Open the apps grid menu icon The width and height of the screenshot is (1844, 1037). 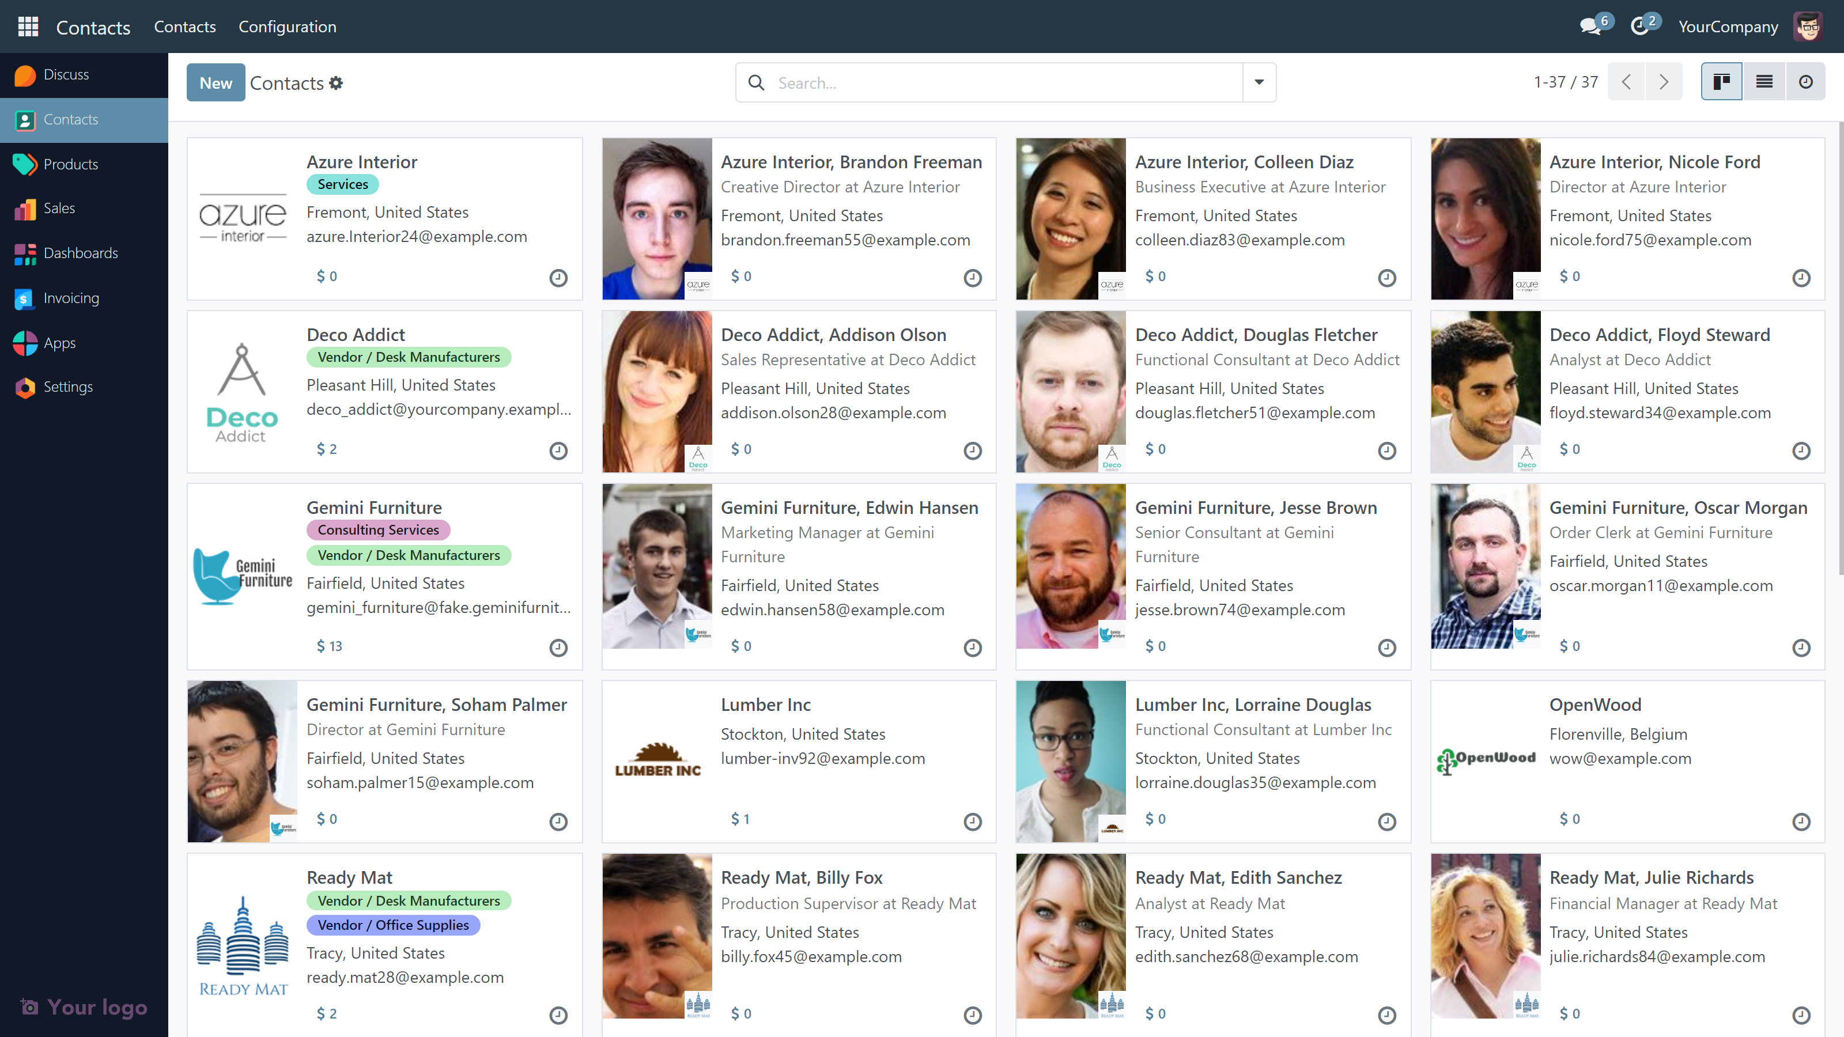coord(28,27)
